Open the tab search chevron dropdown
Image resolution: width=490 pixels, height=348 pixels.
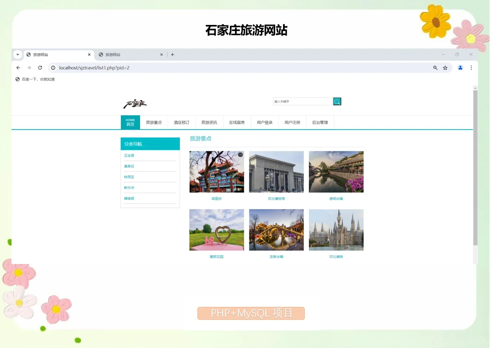(x=18, y=54)
